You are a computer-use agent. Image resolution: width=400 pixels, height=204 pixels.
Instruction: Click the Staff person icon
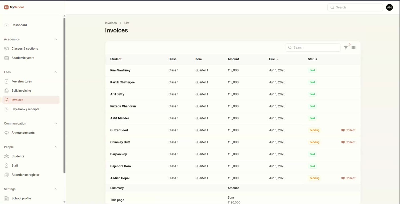(7, 166)
